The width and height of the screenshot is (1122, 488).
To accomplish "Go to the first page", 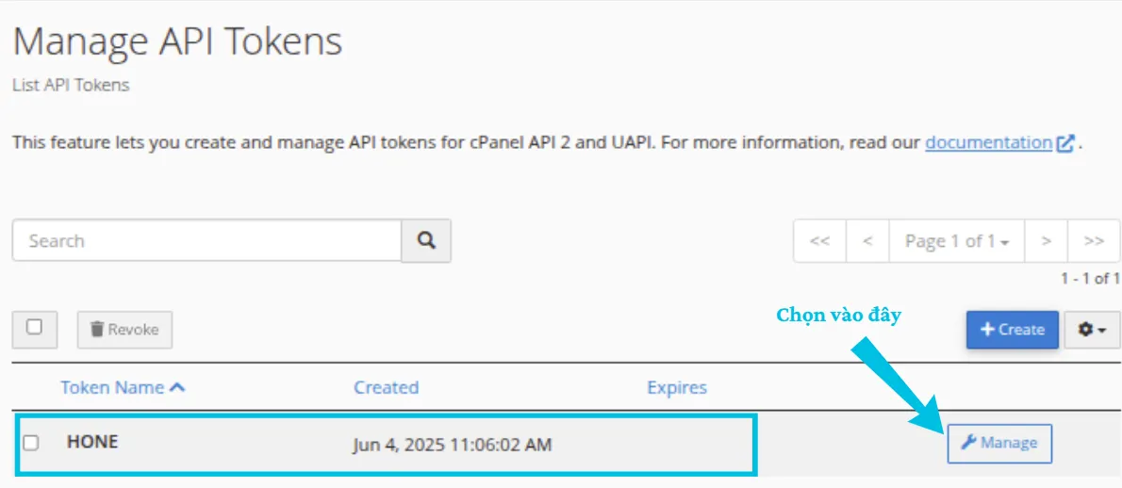I will 819,241.
